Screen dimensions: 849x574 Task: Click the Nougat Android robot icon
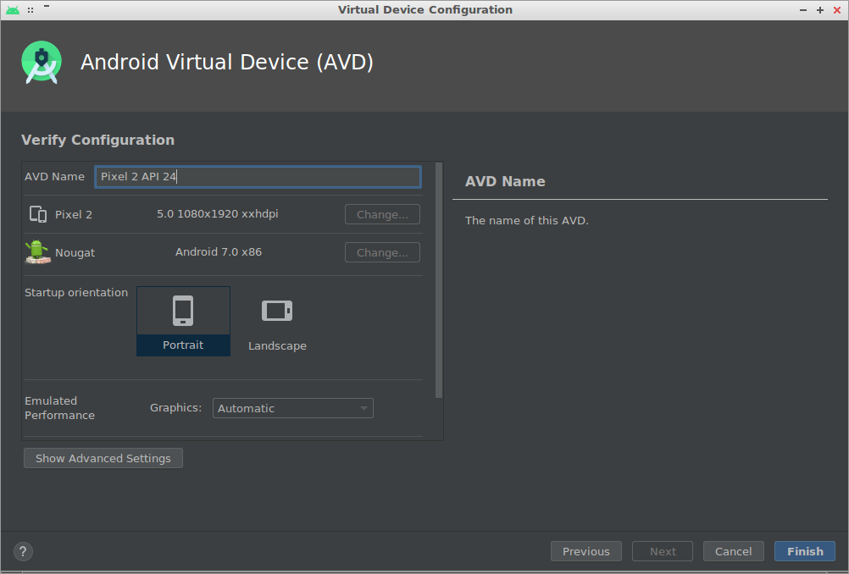pyautogui.click(x=37, y=252)
